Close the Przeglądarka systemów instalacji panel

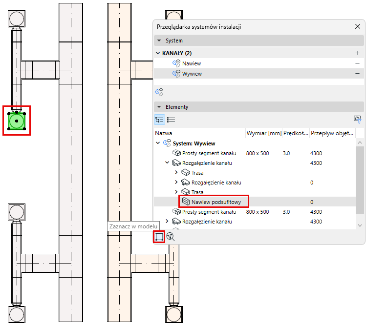coord(358,26)
